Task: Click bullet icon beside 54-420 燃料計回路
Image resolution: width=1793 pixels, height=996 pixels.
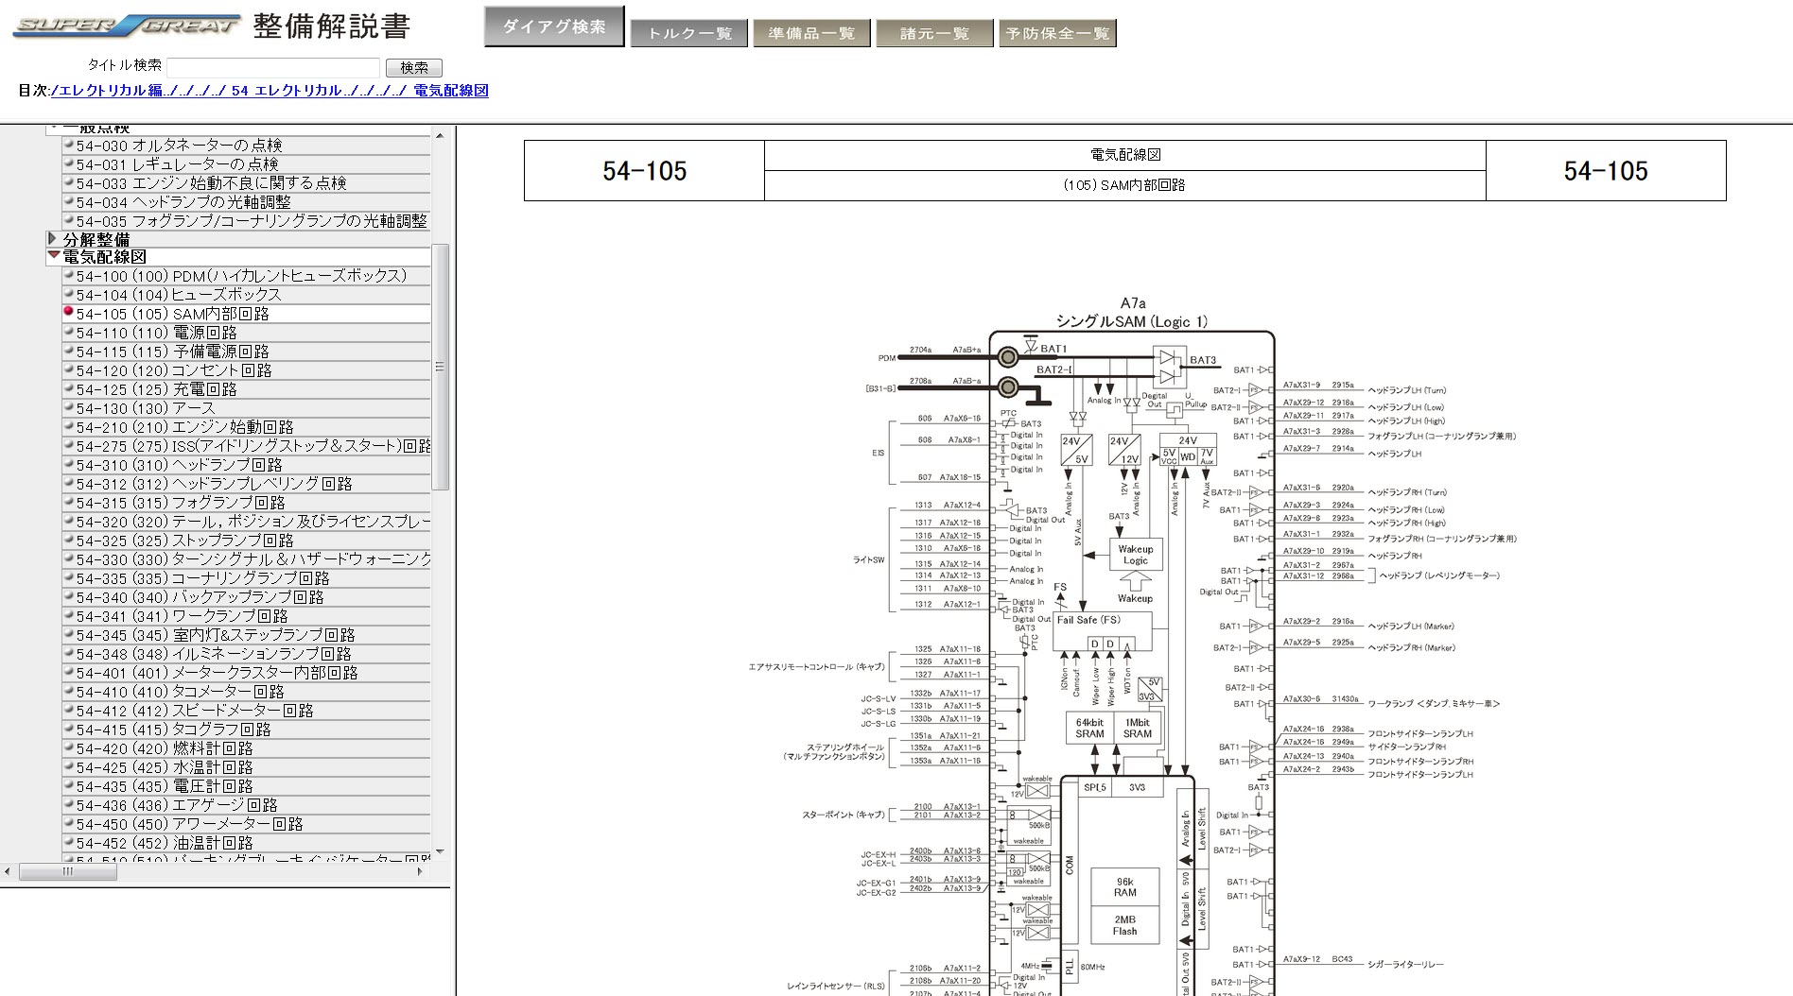Action: 68,747
